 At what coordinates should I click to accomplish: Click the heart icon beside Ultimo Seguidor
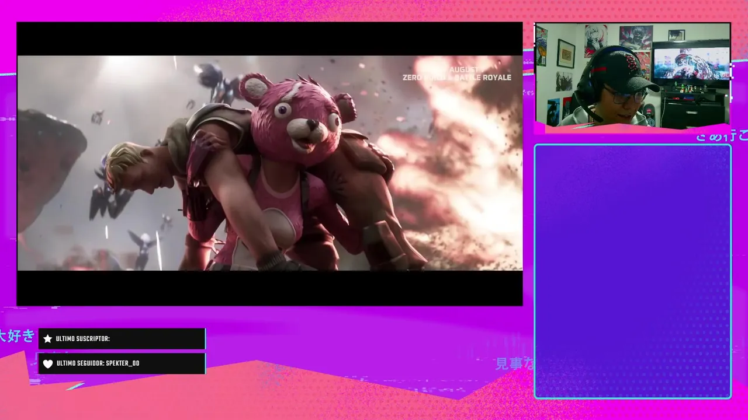pyautogui.click(x=48, y=363)
